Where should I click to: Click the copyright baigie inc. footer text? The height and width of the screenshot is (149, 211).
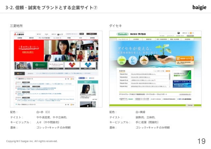click(x=32, y=141)
